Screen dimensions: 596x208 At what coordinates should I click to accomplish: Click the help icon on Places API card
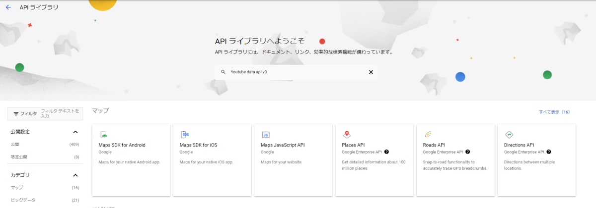(x=386, y=152)
